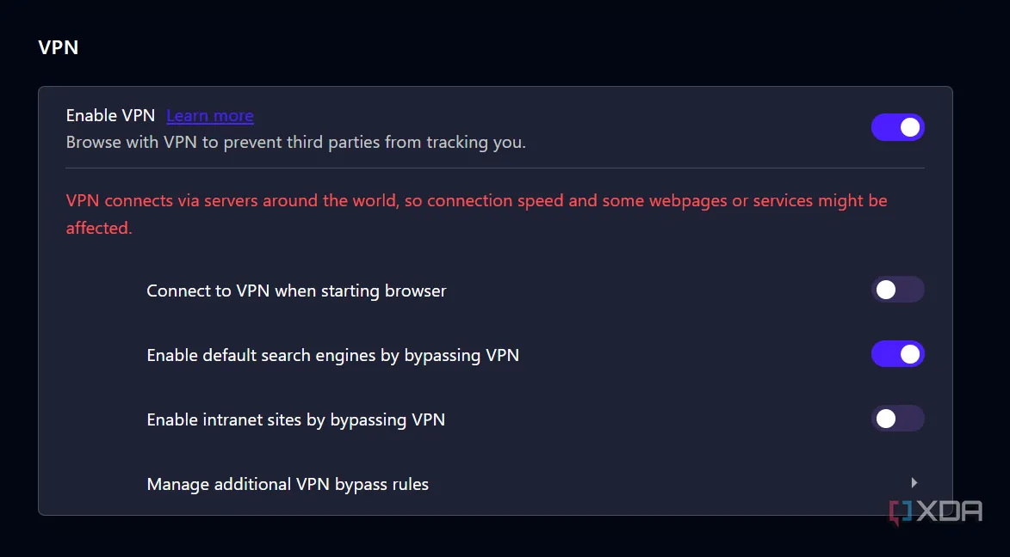Toggle off default search engines bypassing VPN
The height and width of the screenshot is (557, 1010).
coord(897,353)
